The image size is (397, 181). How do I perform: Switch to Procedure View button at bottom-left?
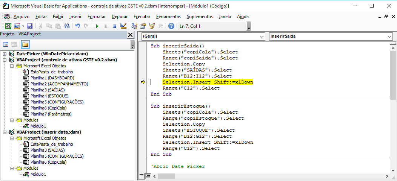[142, 176]
